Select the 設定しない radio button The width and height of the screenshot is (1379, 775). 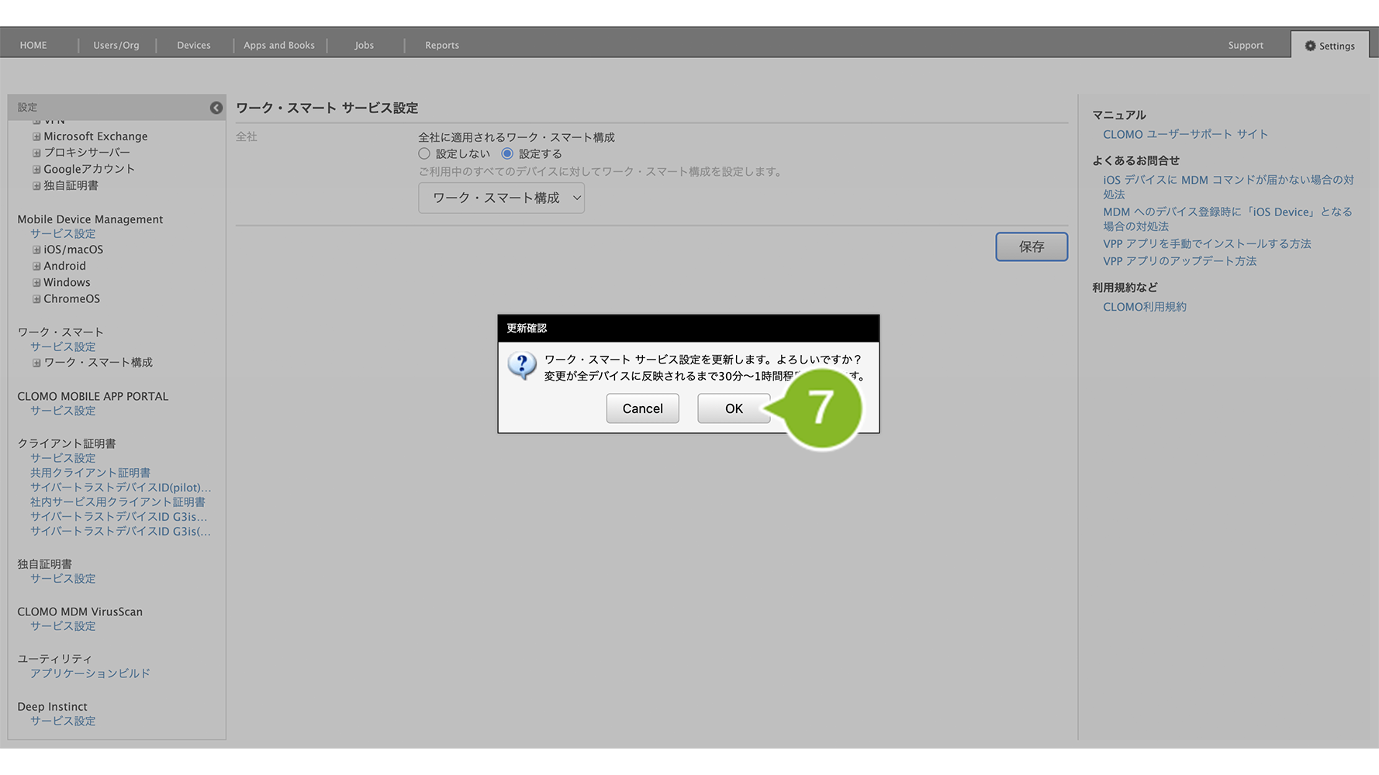coord(424,153)
